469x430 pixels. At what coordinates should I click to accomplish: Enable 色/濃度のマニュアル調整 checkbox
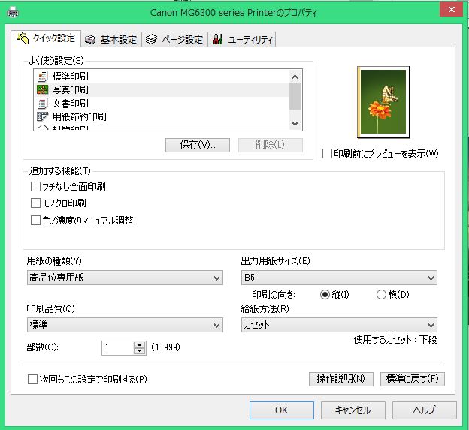(x=35, y=221)
